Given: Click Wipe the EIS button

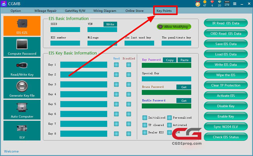Looking at the screenshot, I should pos(226,75).
